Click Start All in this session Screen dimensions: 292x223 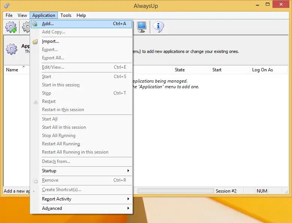(81, 127)
